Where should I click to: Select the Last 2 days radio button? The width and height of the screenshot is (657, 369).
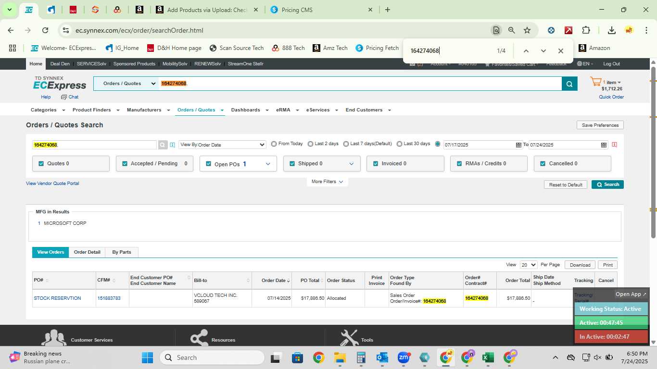pos(310,144)
